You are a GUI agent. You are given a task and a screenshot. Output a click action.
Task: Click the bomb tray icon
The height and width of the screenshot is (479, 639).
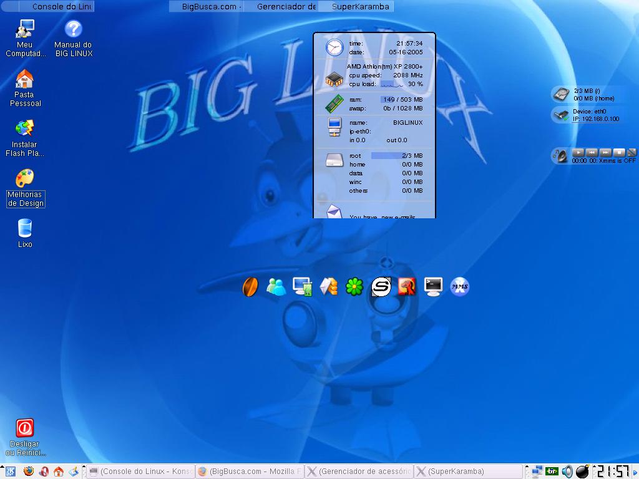click(583, 472)
